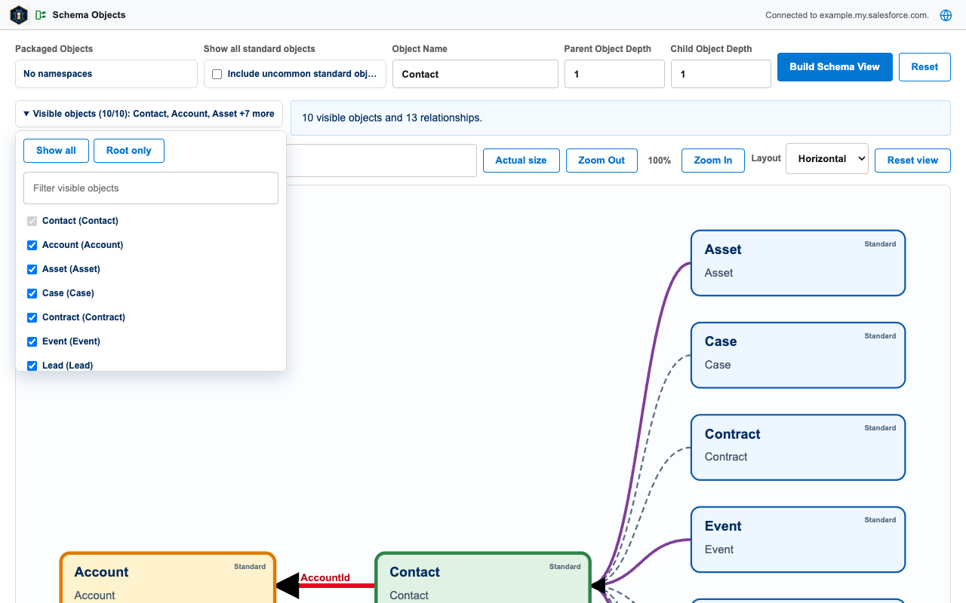
Task: Click the Build Schema View button
Action: pos(835,67)
